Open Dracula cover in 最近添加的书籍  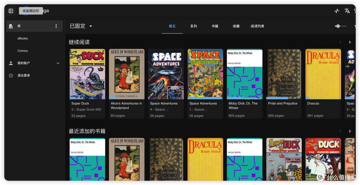(205, 159)
